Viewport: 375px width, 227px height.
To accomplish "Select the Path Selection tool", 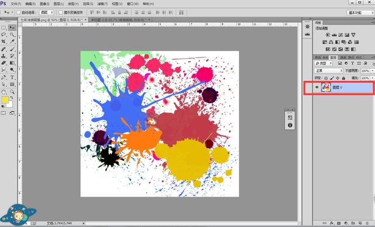I will click(x=4, y=84).
